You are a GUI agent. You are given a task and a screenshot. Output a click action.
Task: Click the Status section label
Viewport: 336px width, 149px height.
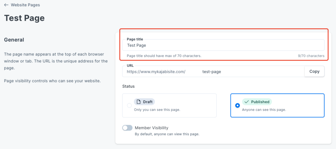tap(128, 86)
